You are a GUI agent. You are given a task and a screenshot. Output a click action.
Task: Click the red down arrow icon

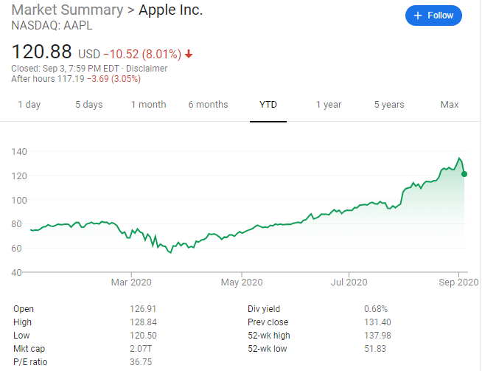(189, 54)
